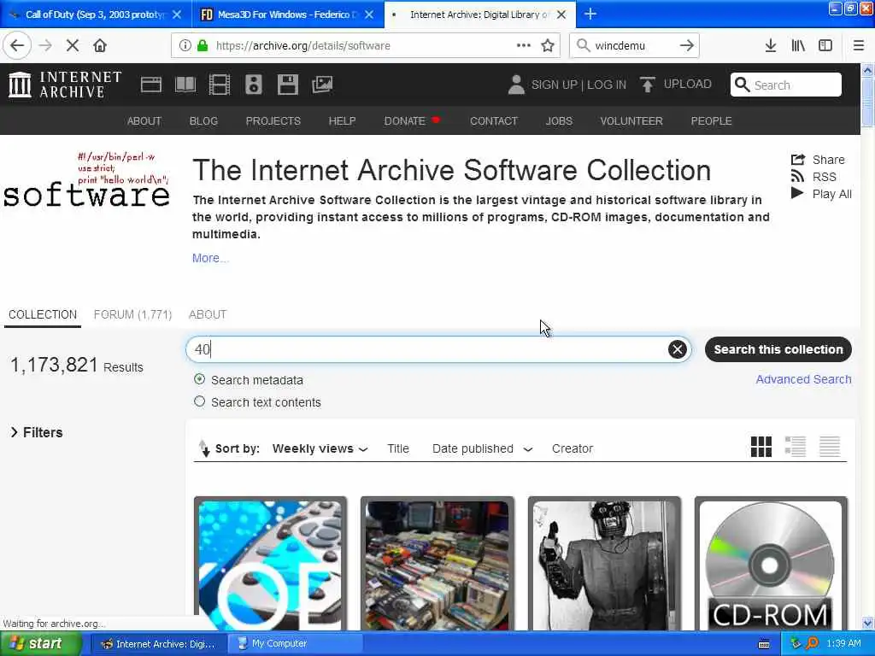
Task: Sort results by Title
Action: click(398, 449)
